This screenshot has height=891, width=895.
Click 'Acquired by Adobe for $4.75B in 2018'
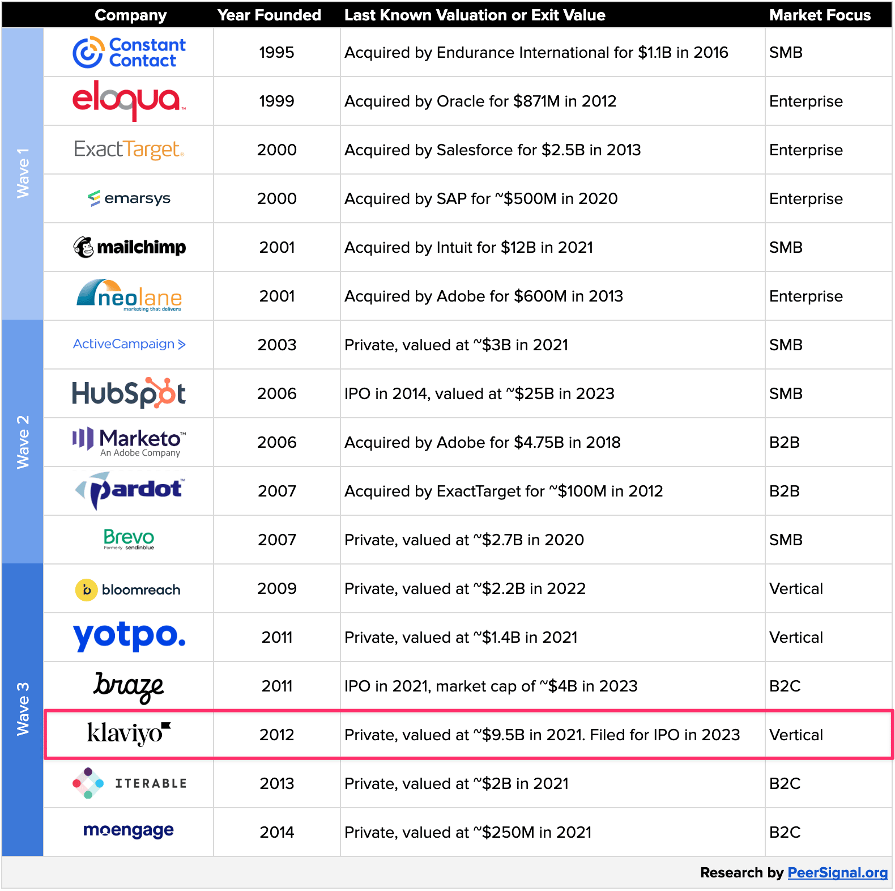483,443
